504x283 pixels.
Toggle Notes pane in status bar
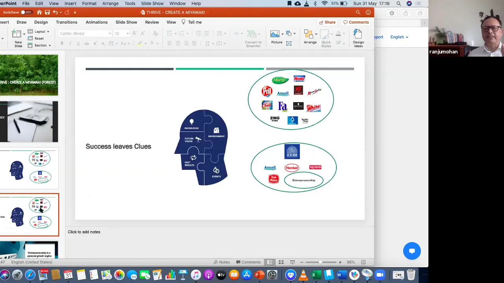(222, 262)
